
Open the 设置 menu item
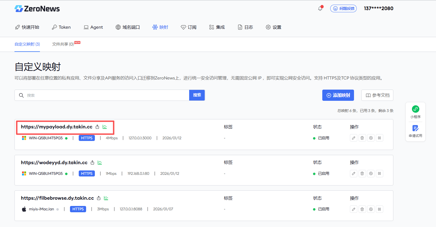point(273,27)
